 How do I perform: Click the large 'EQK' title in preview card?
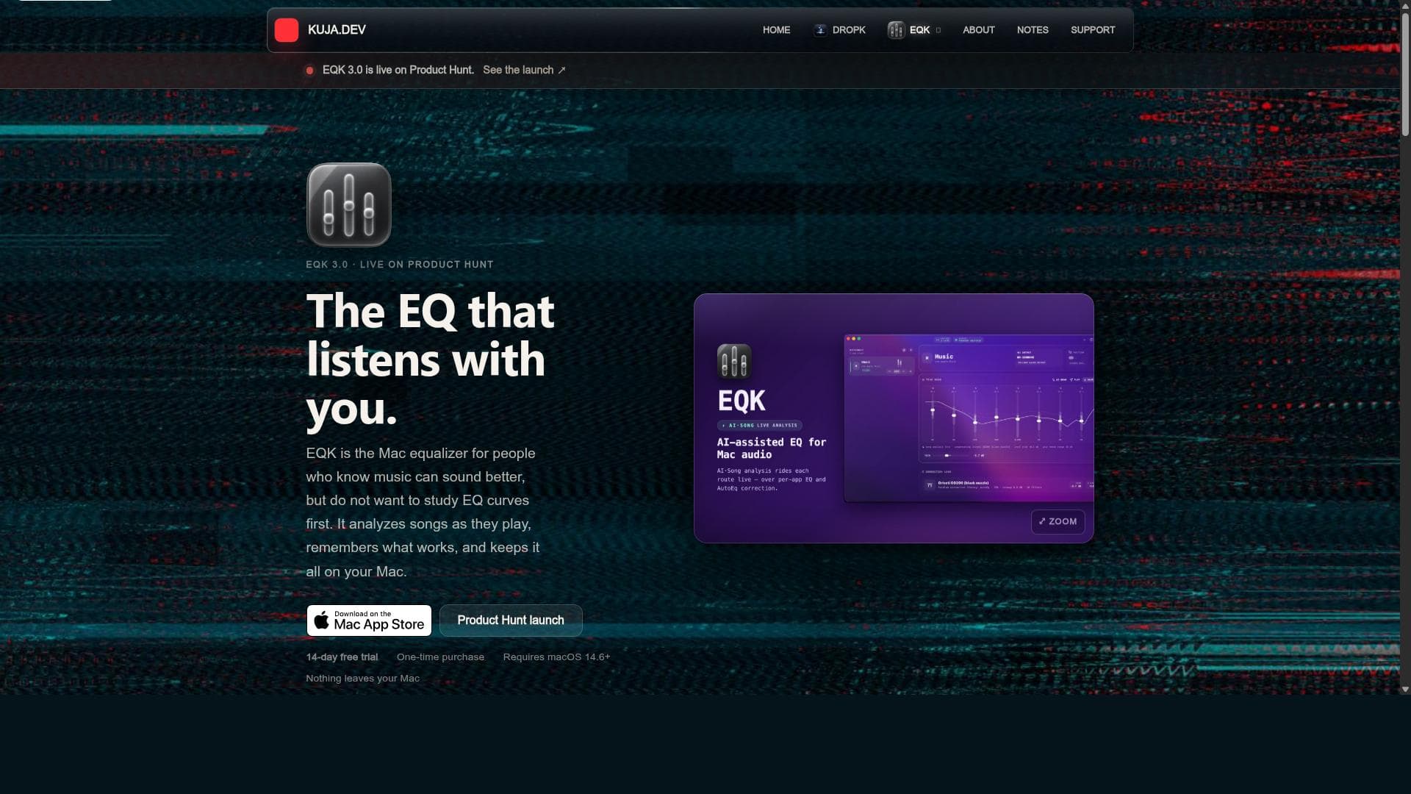[742, 401]
